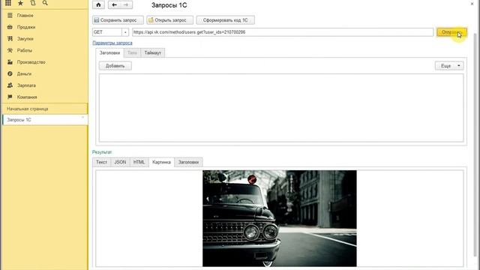This screenshot has width=480, height=270.
Task: Switch to result Заголовки tab
Action: 188,162
